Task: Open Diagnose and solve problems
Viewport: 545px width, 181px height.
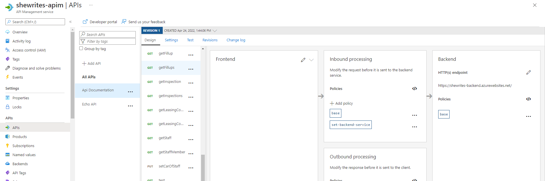Action: (36, 68)
